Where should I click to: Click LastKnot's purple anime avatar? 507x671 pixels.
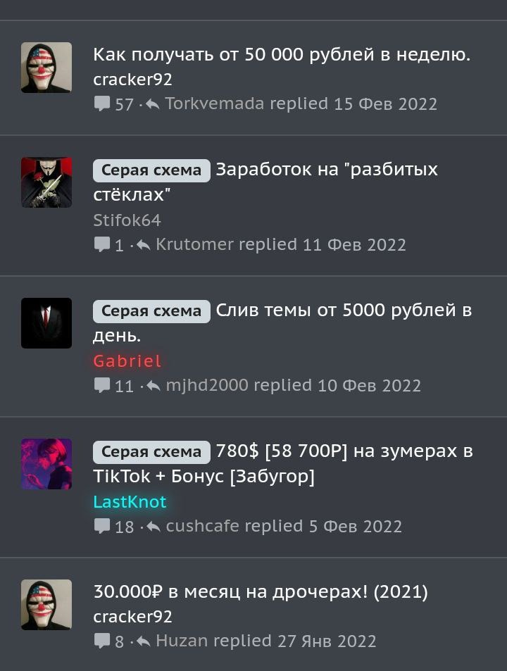point(46,464)
